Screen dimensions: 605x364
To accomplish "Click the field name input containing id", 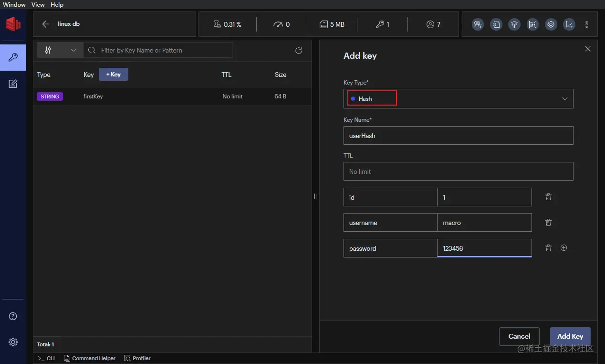I will click(x=390, y=197).
